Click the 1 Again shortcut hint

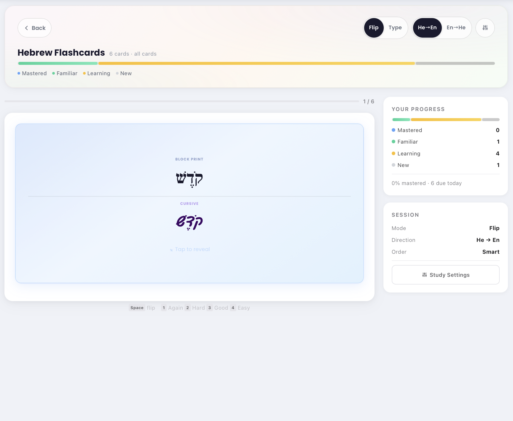[x=172, y=308]
